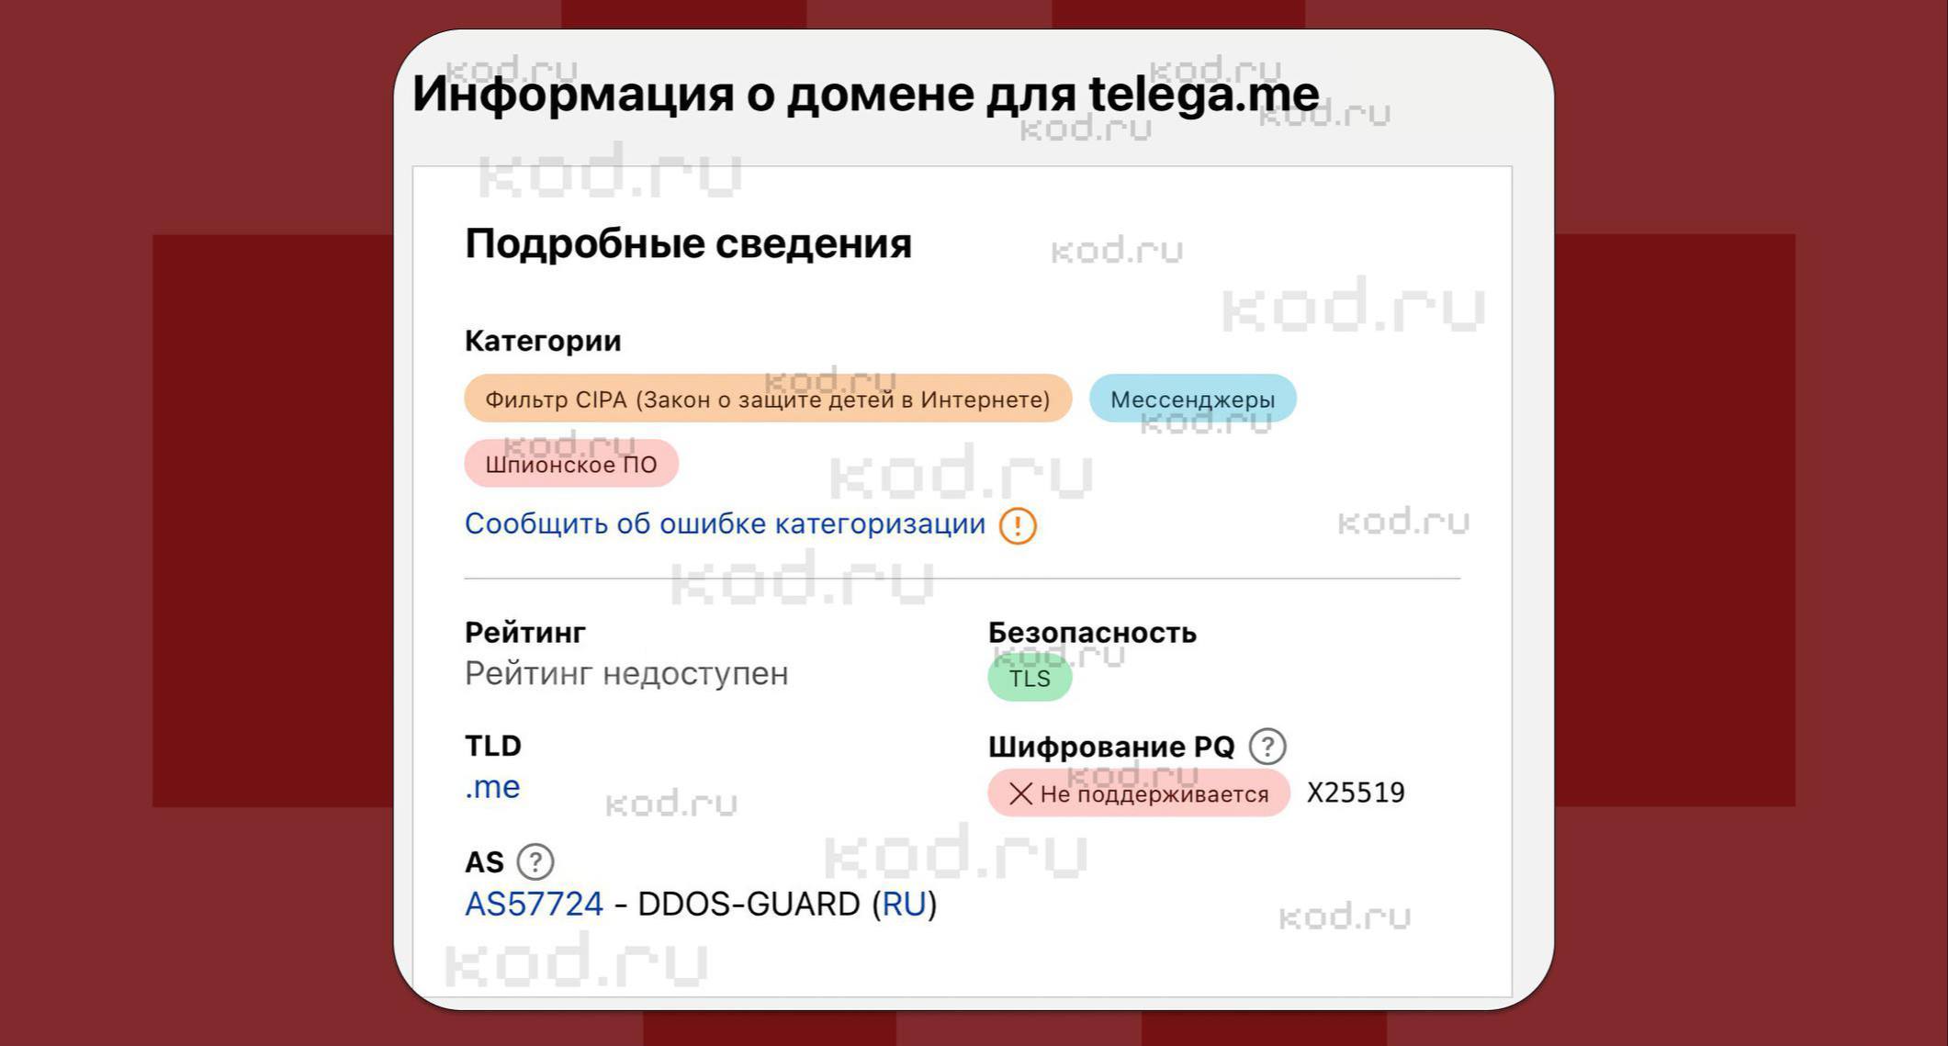The image size is (1948, 1046).
Task: Select the Мессенджеры category tag
Action: [x=1192, y=399]
